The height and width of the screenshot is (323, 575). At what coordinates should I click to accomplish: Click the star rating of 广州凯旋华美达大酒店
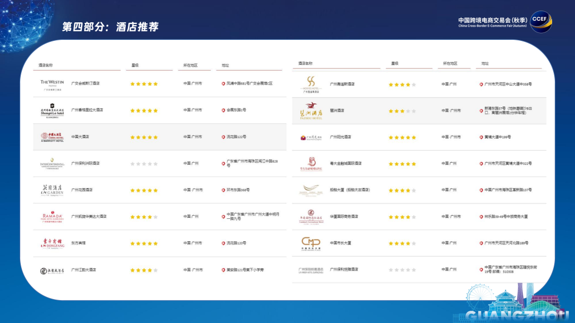click(144, 217)
